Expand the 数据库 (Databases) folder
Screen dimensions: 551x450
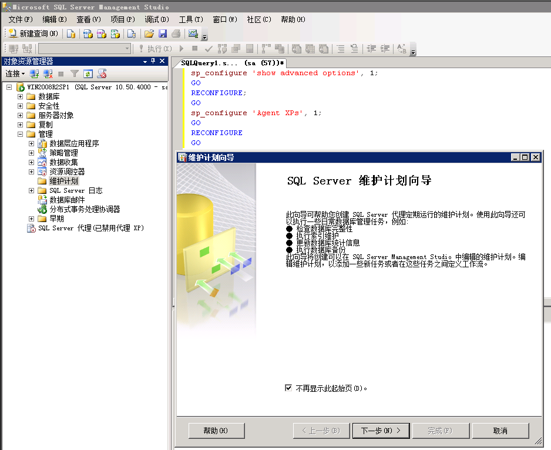pos(21,96)
